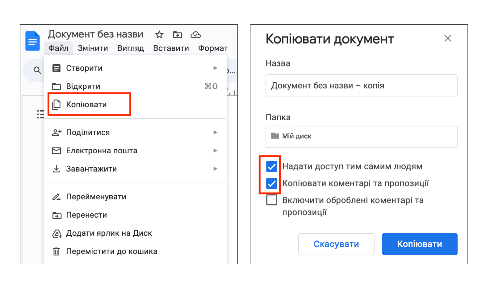Click the Drive icon for Додати ярлик на Диск
This screenshot has height=289, width=494.
click(57, 233)
